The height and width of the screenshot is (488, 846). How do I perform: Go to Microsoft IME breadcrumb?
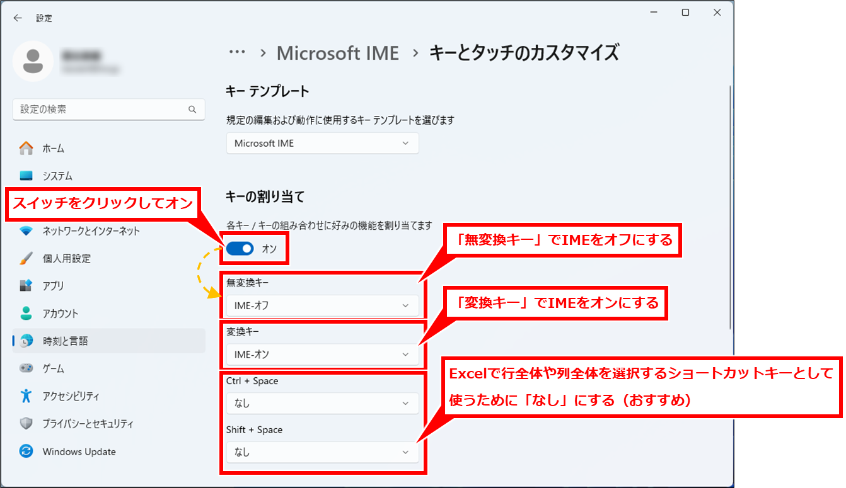338,53
